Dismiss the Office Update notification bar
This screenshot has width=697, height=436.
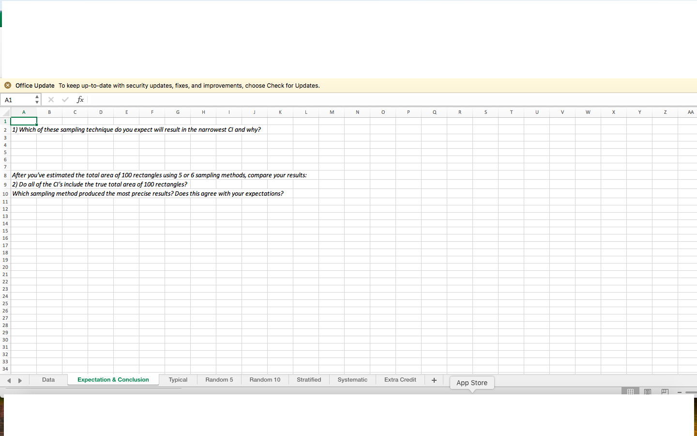8,85
